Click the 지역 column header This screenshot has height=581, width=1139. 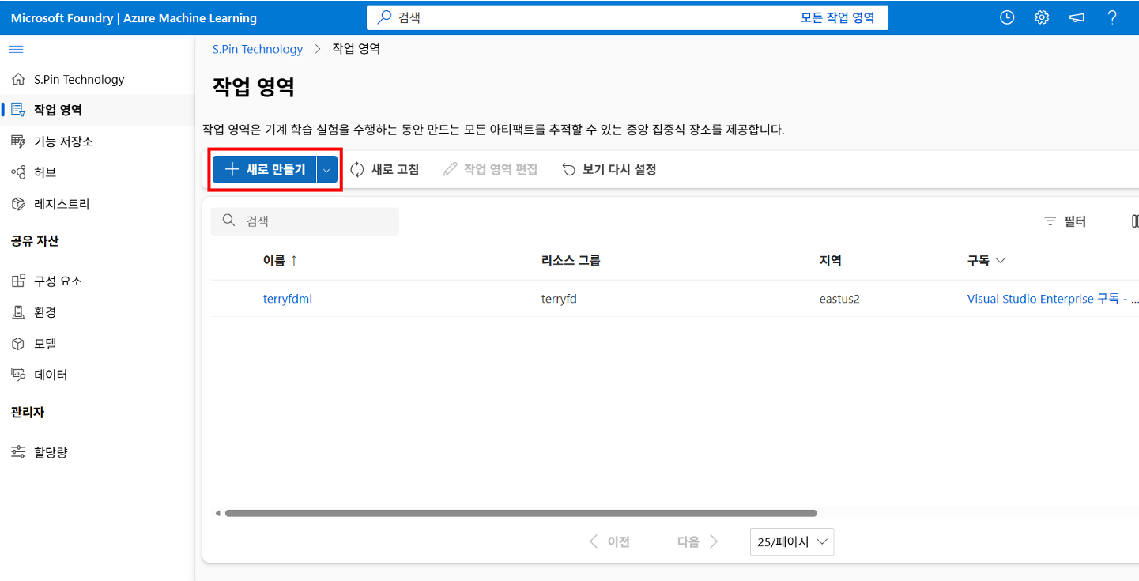831,260
